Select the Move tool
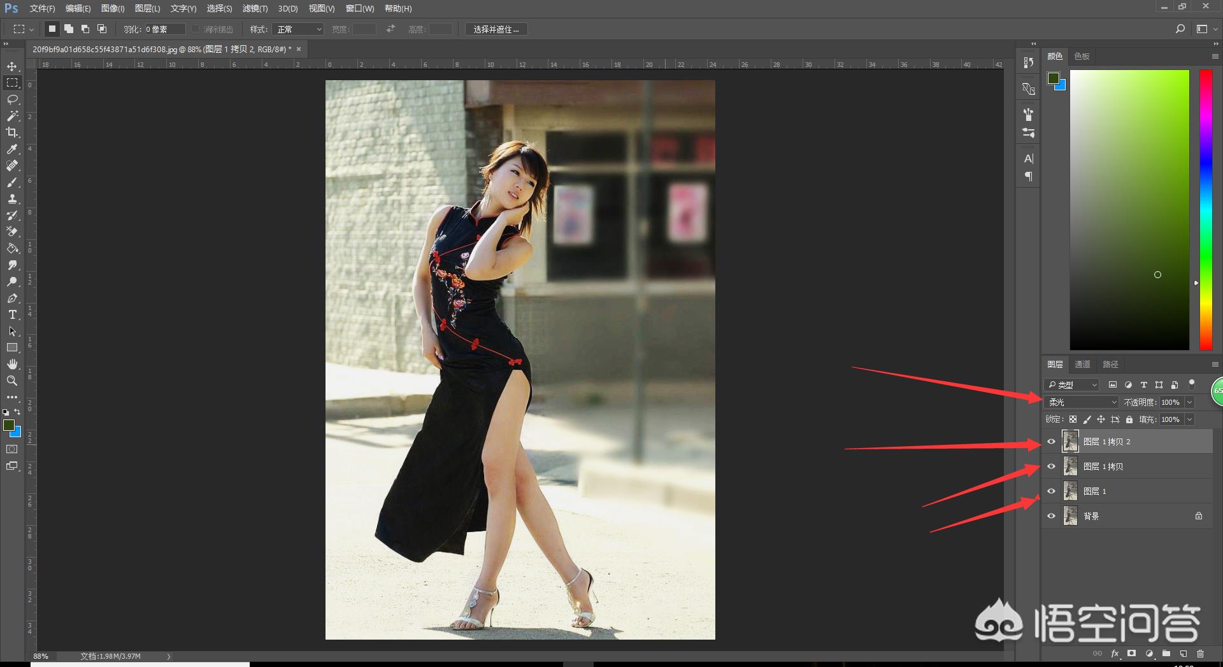This screenshot has height=667, width=1223. click(12, 67)
